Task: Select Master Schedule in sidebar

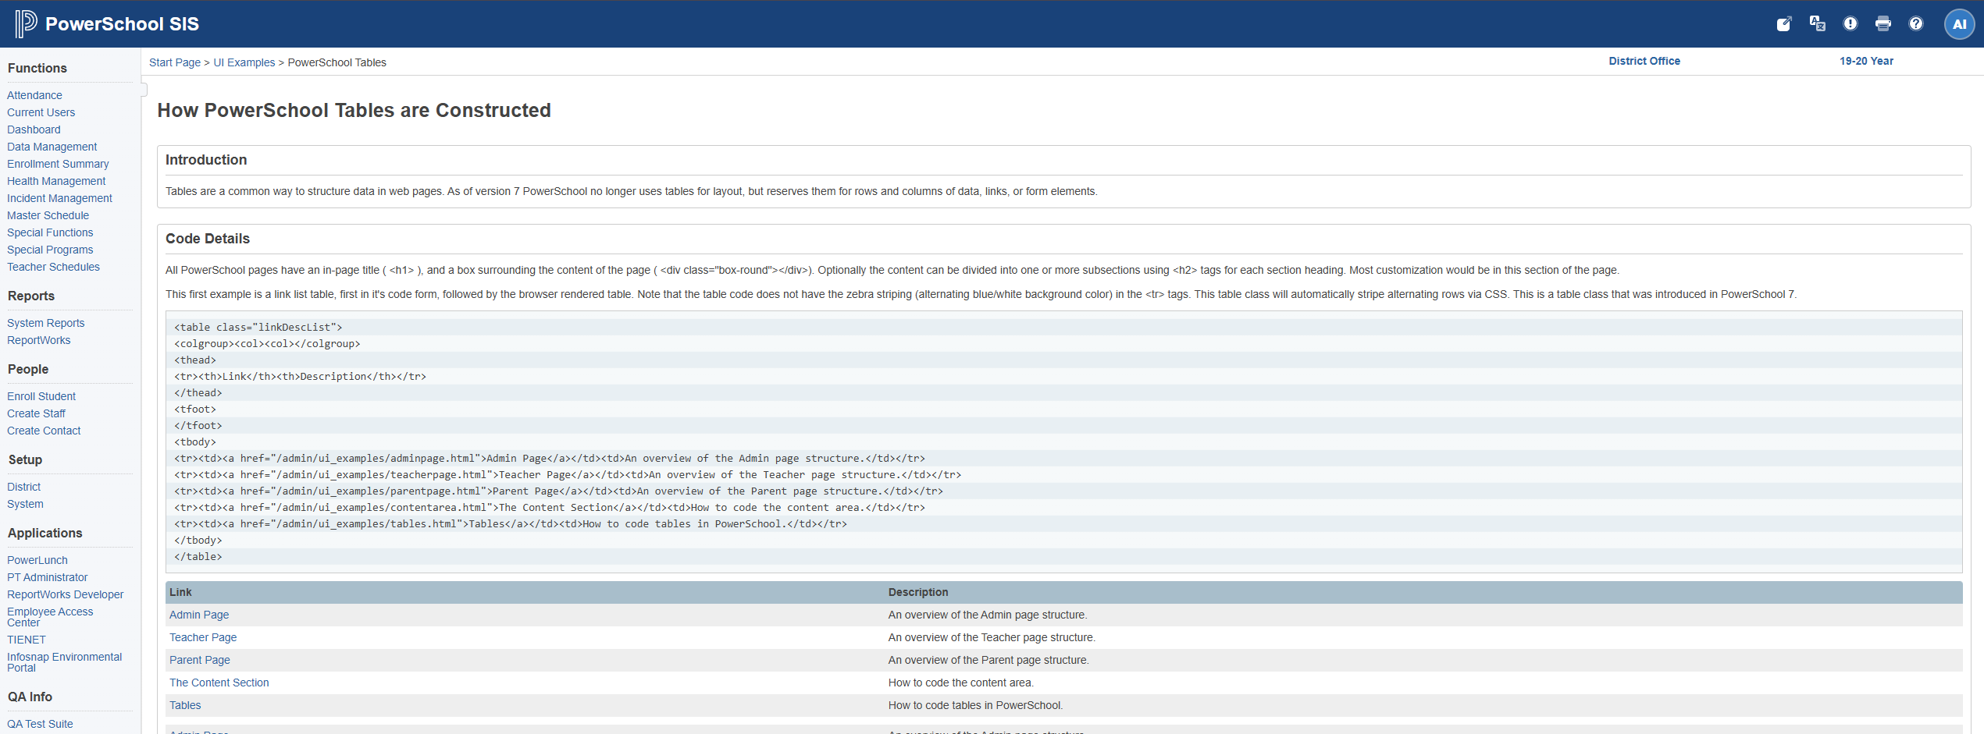Action: click(x=48, y=215)
